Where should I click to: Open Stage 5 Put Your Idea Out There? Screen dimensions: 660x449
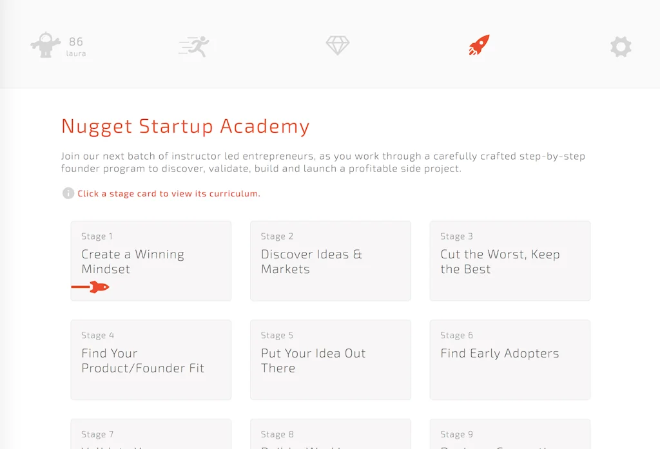330,360
